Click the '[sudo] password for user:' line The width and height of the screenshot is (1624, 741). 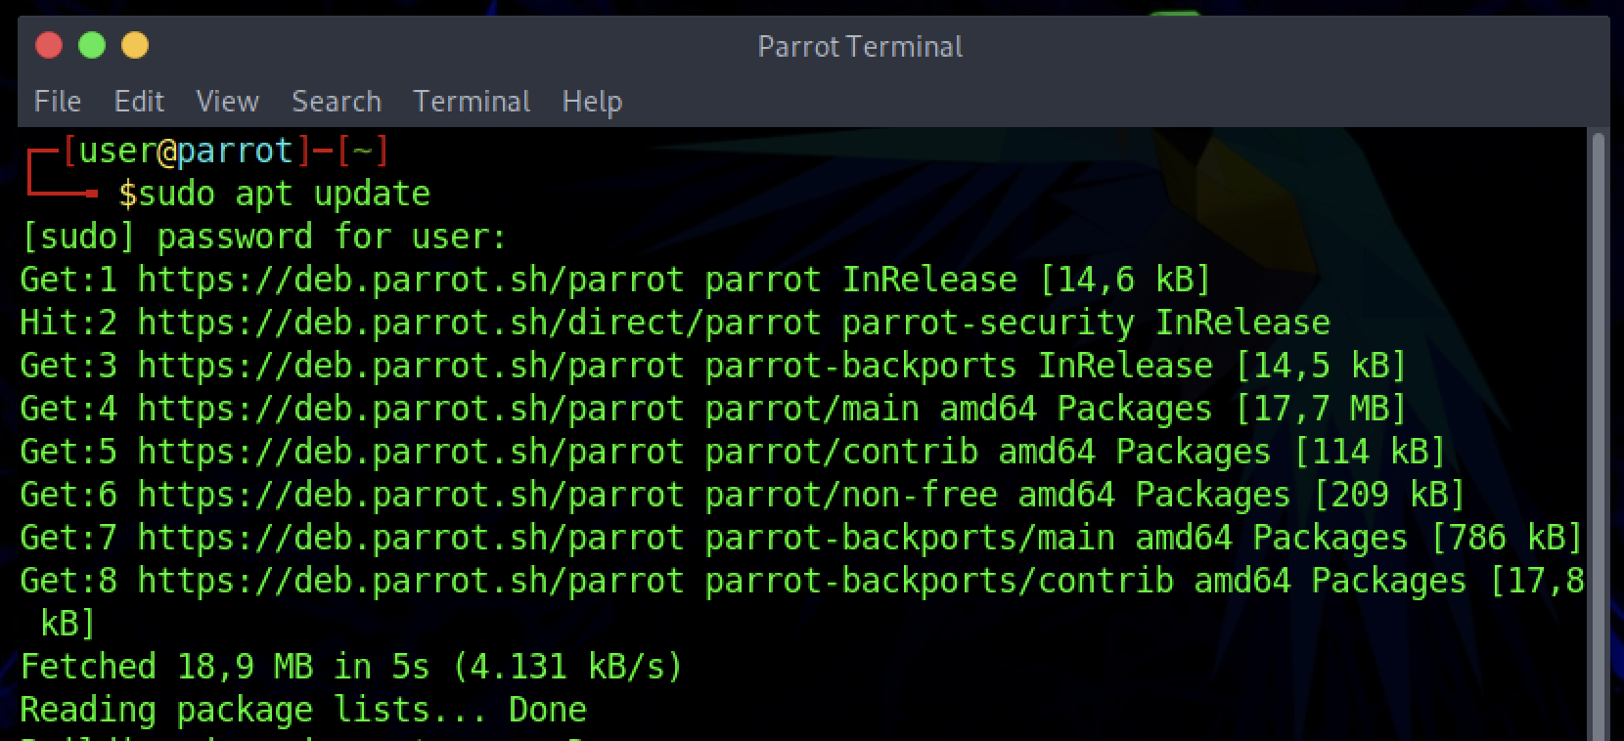point(264,237)
